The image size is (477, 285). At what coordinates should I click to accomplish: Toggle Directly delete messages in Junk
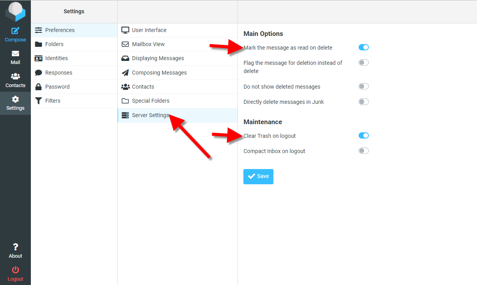coord(364,102)
